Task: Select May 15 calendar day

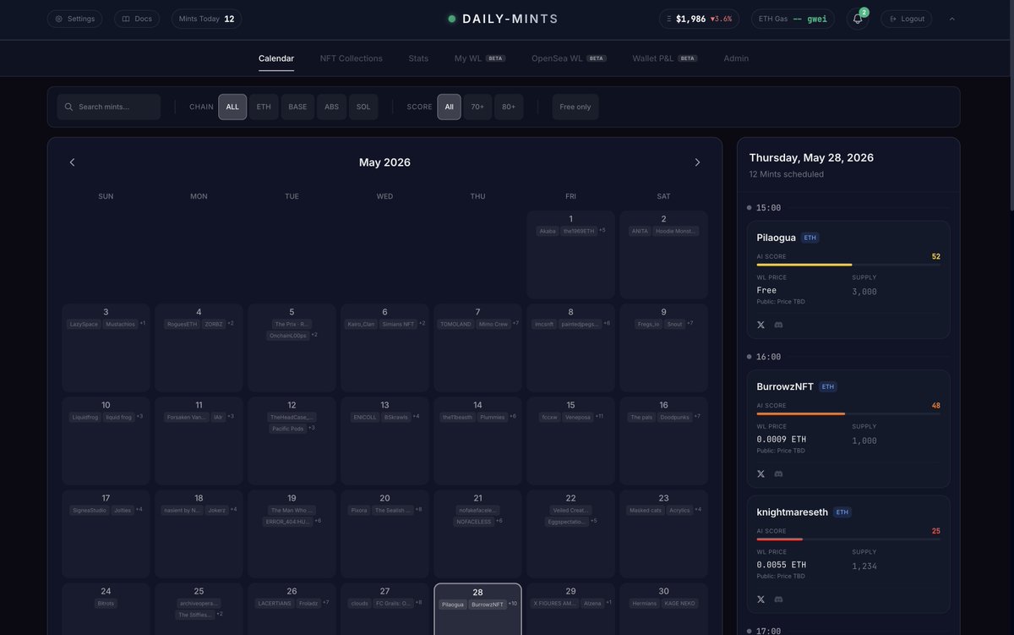Action: click(570, 441)
